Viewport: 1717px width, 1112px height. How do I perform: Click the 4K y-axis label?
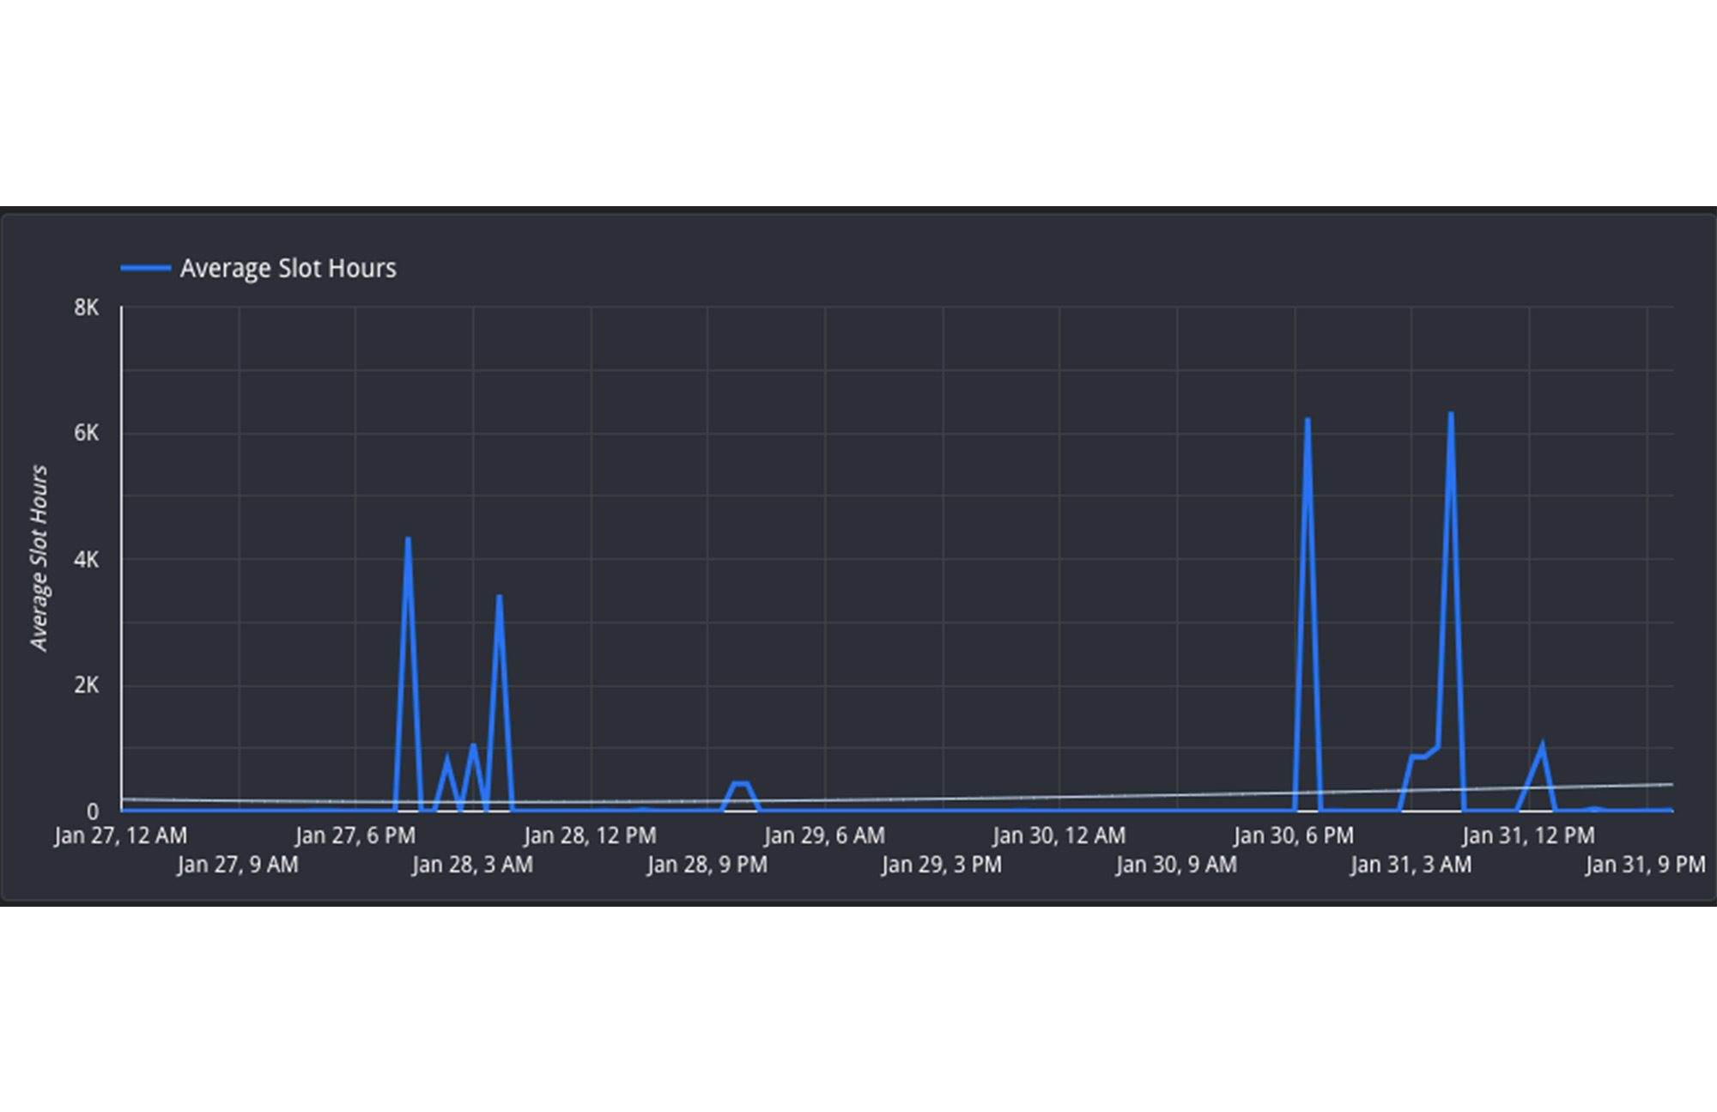(87, 560)
